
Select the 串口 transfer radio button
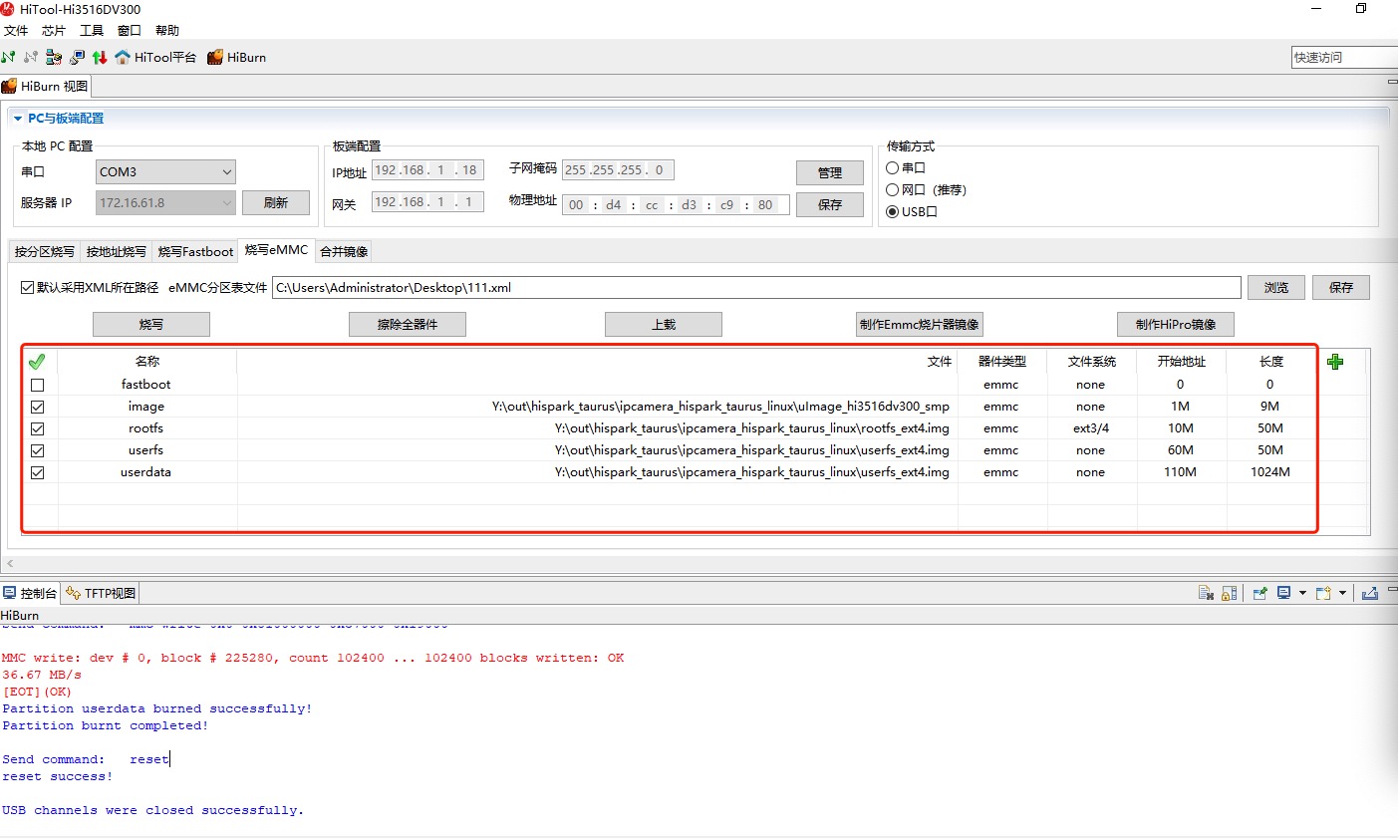(x=893, y=167)
